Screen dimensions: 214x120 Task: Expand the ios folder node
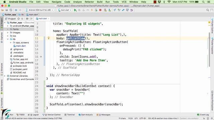(8, 36)
